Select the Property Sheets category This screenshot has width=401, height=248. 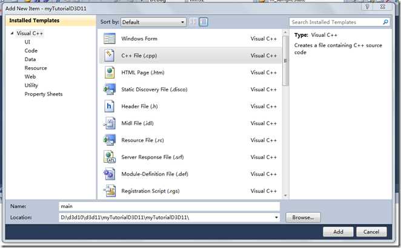44,94
